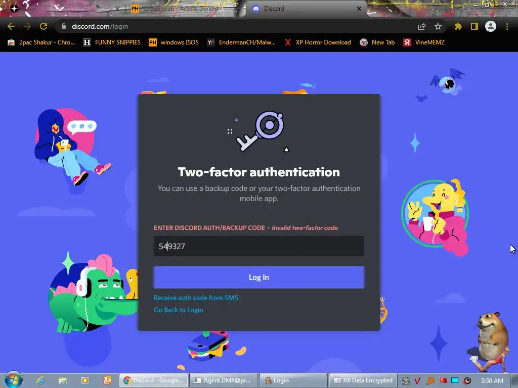
Task: Open the New Tab bookmark
Action: click(377, 42)
